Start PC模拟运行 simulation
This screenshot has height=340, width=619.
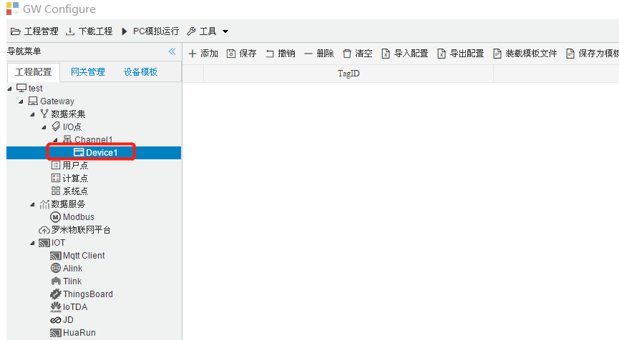150,31
